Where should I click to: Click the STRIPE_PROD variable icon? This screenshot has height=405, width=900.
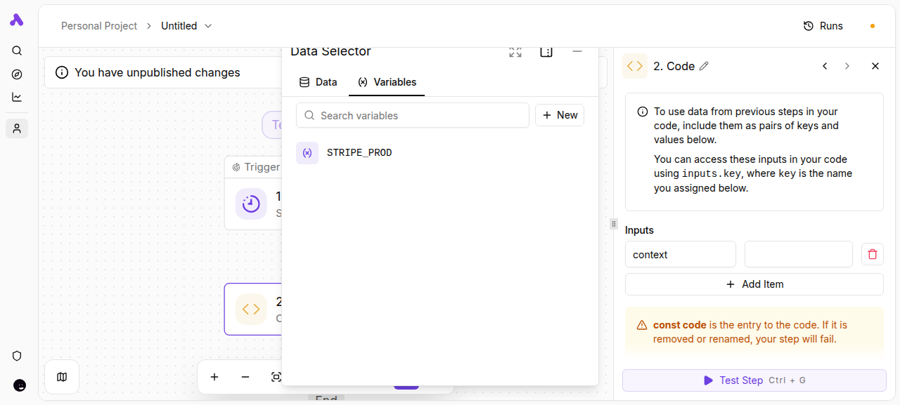[307, 152]
